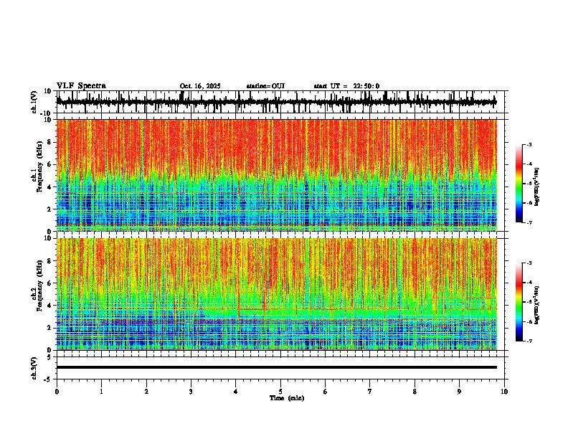This screenshot has width=568, height=439.
Task: Click the ch.2 colorbar log(PSD) units label
Action: 536,305
